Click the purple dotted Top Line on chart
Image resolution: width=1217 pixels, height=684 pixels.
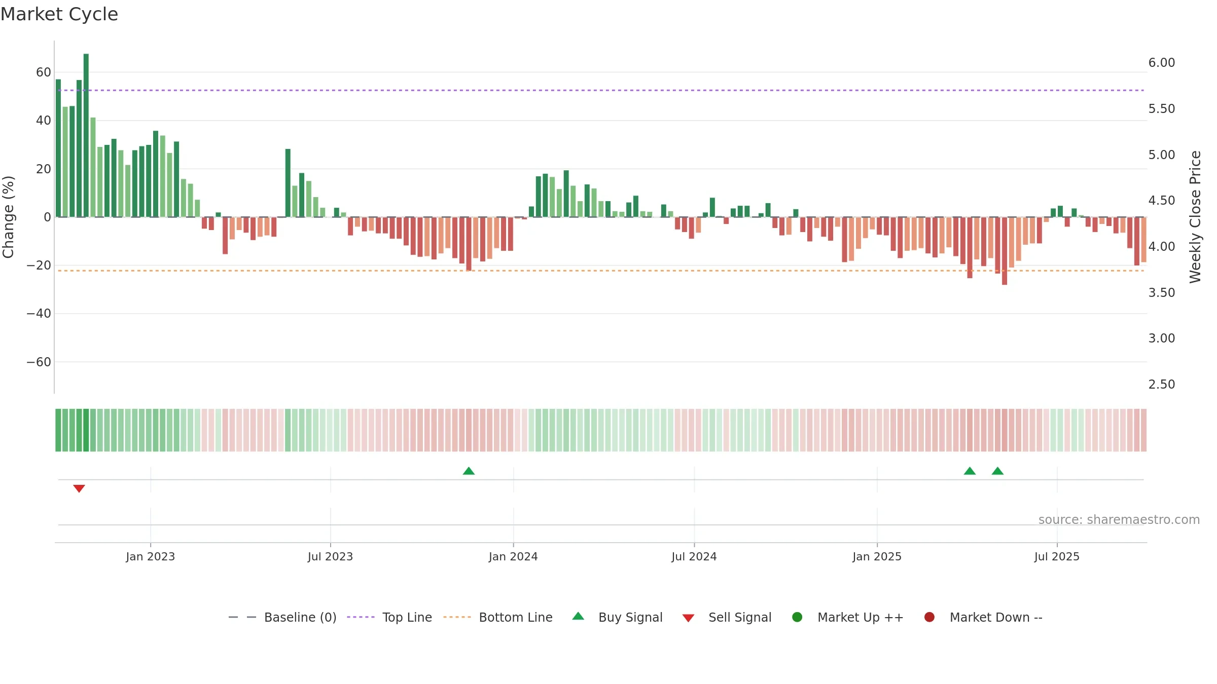click(601, 90)
